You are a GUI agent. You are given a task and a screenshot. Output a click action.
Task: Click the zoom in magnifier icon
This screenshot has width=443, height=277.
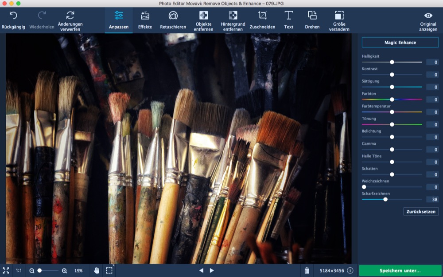pos(64,270)
